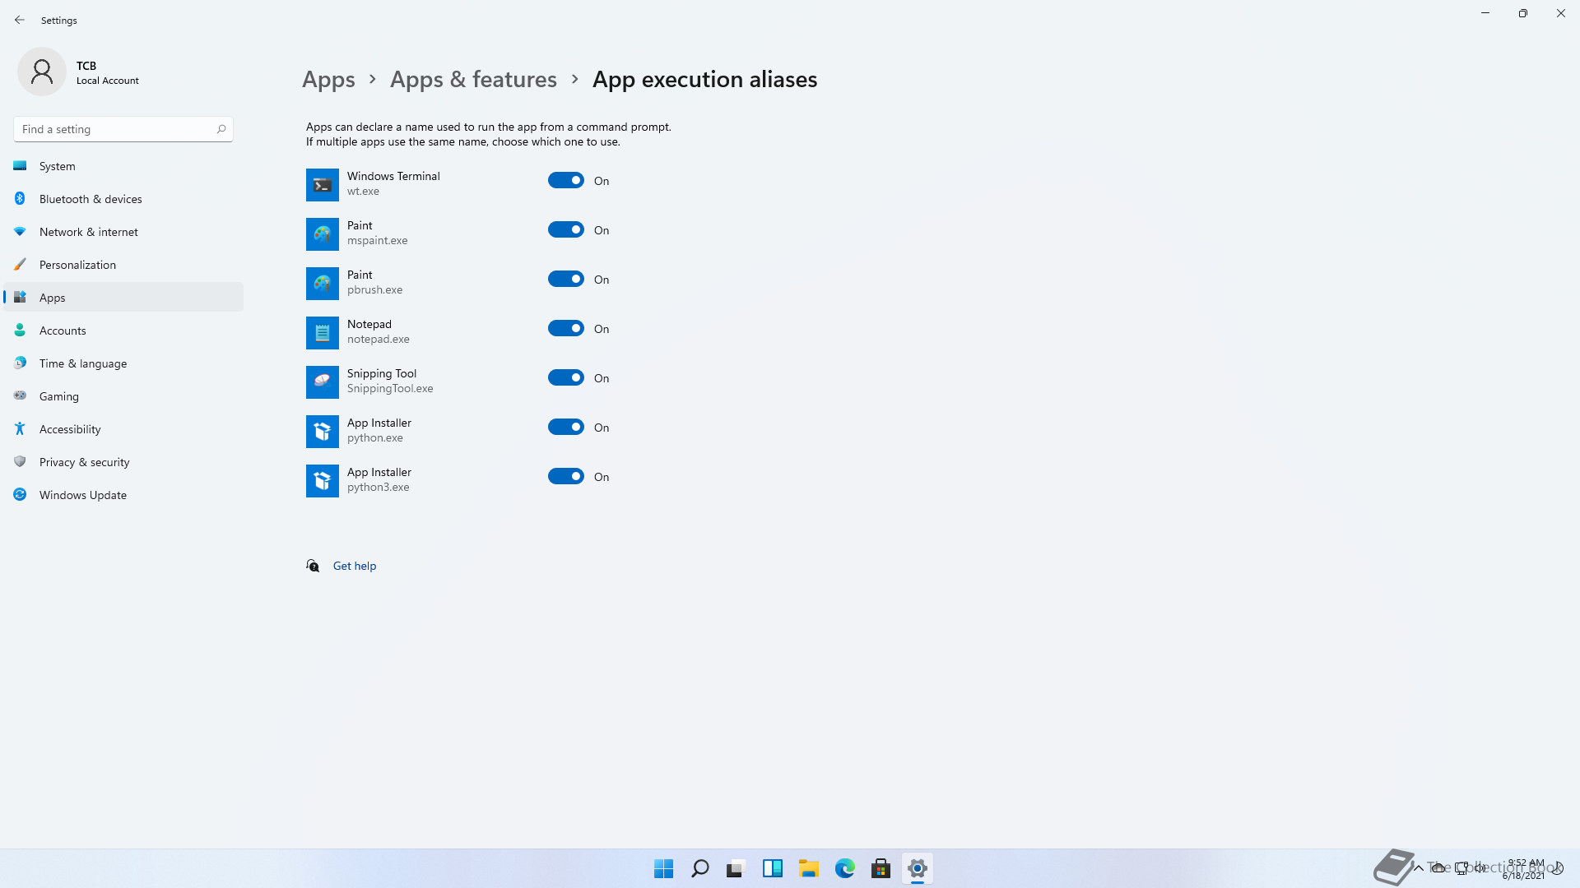This screenshot has height=888, width=1580.
Task: Open Task View from taskbar
Action: tap(737, 868)
